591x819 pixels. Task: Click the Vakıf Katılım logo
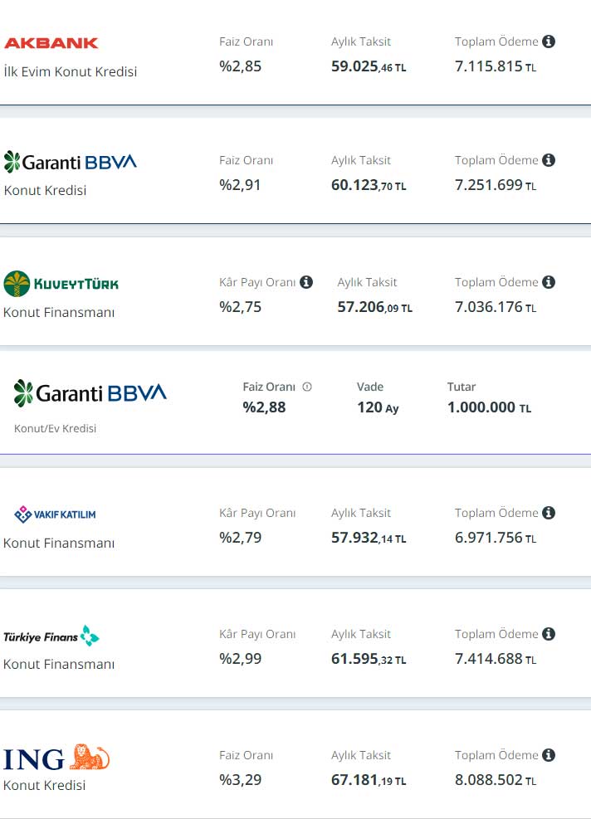click(56, 514)
